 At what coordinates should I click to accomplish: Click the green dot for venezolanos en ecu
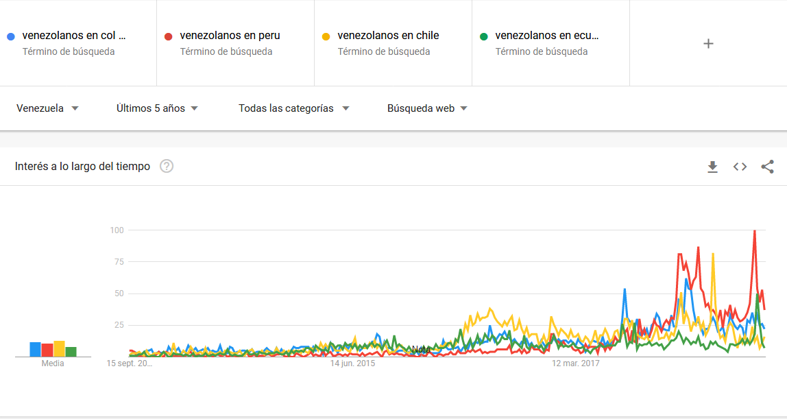[484, 36]
